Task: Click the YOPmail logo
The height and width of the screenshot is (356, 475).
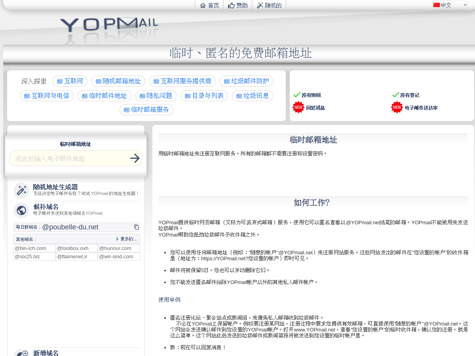Action: [x=109, y=25]
